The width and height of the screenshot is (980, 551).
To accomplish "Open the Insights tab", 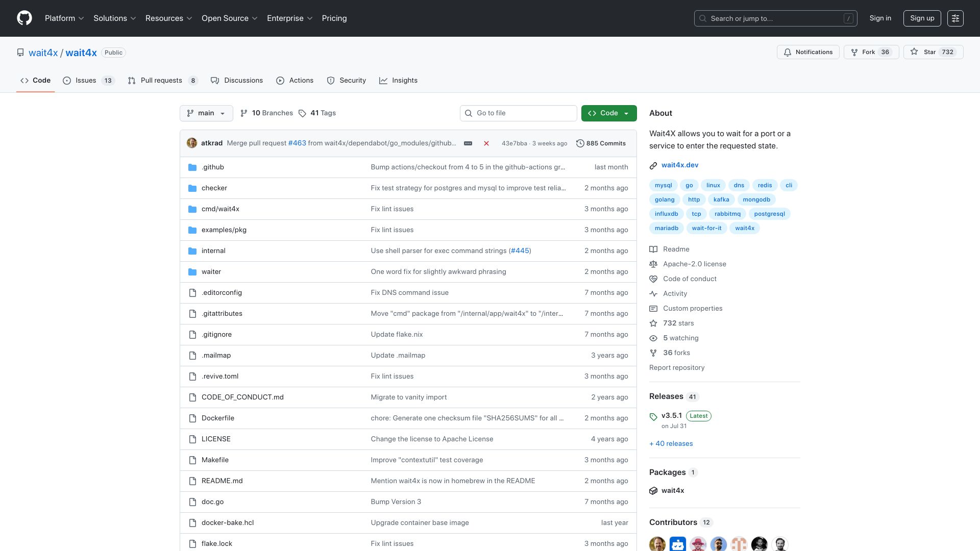I will (399, 81).
